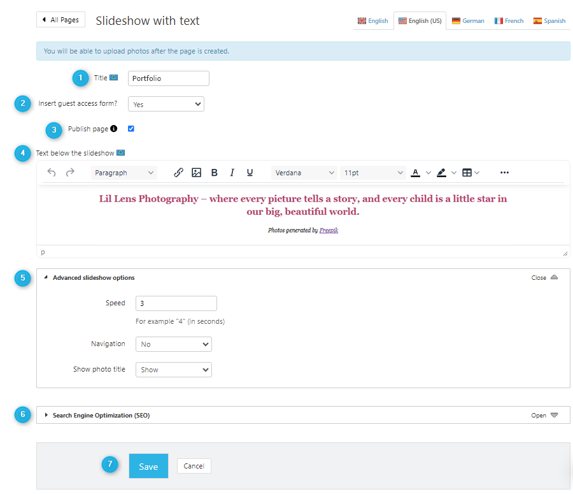Click the info icon next to Publish page

[114, 129]
